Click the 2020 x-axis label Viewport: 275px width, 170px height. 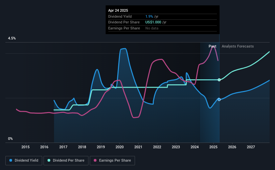tap(120, 147)
